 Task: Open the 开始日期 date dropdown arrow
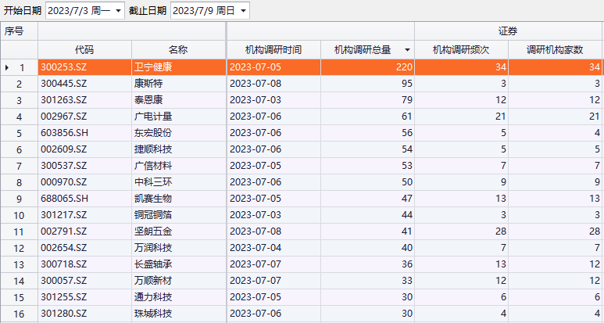coord(118,11)
